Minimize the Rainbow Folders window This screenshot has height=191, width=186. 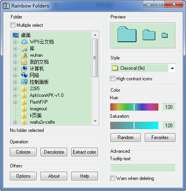coord(149,4)
